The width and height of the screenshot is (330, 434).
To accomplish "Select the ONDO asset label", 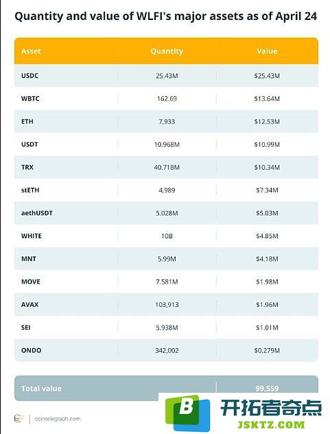I will [32, 350].
